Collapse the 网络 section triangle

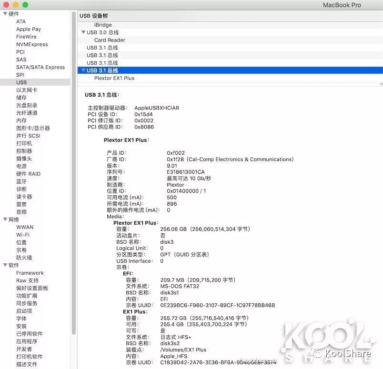(x=5, y=219)
